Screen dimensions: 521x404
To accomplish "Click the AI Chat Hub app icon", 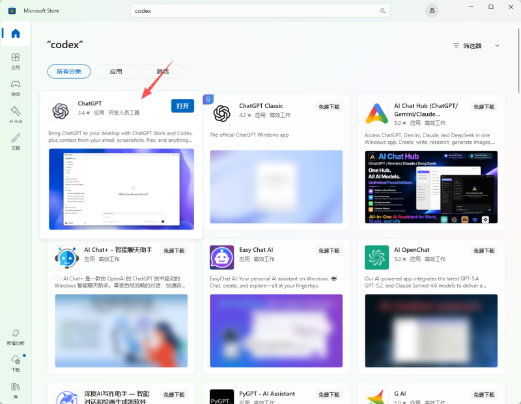I will 376,113.
